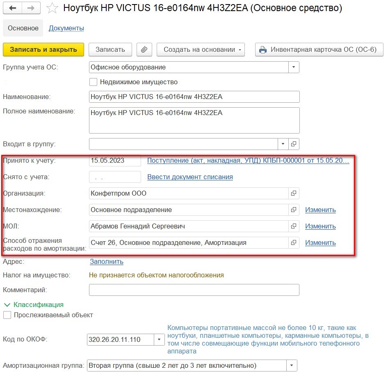Enable the Прослеживаемый объект checkbox

pyautogui.click(x=7, y=315)
